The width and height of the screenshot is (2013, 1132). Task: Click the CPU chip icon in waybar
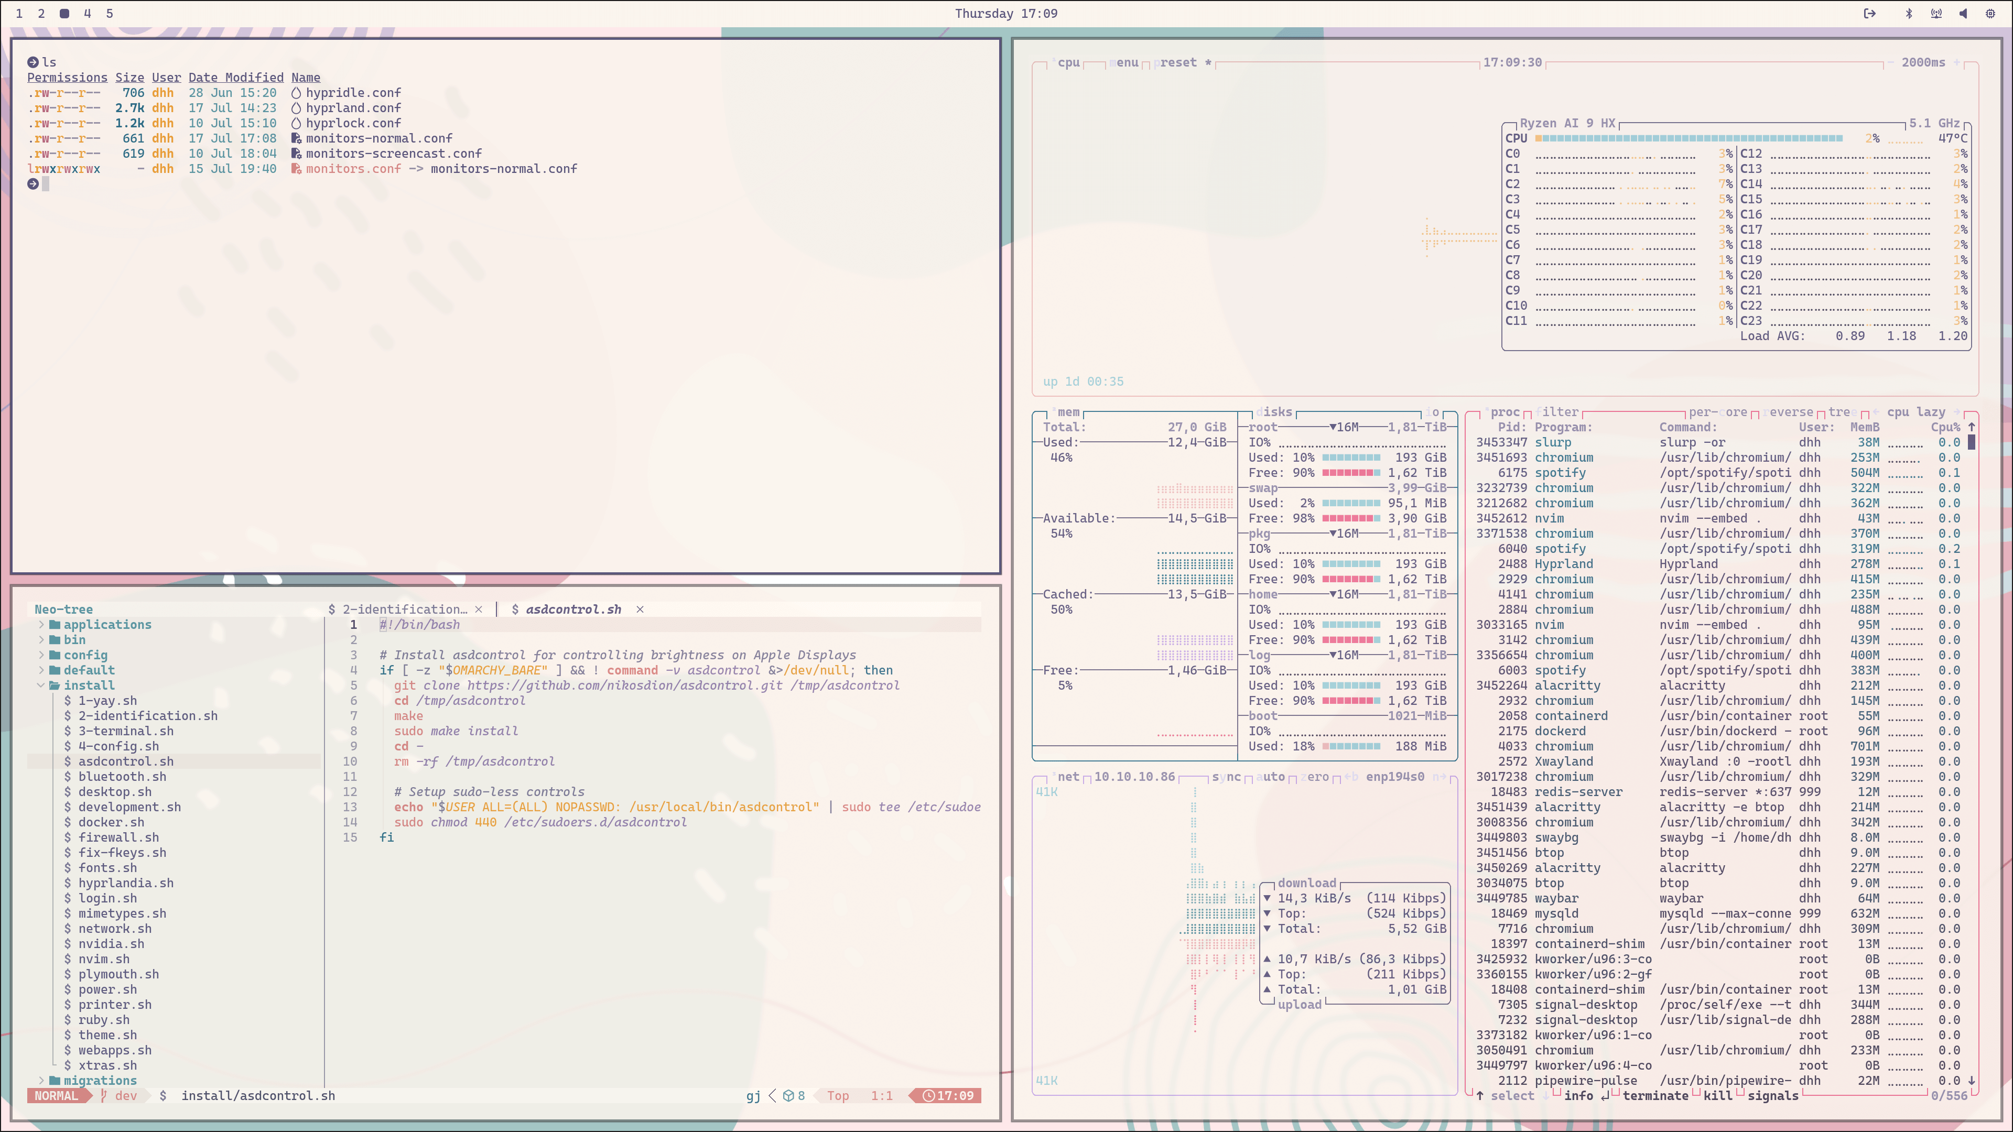coord(1989,13)
